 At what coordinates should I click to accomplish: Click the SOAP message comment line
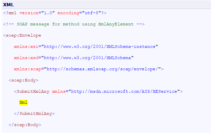(74, 24)
